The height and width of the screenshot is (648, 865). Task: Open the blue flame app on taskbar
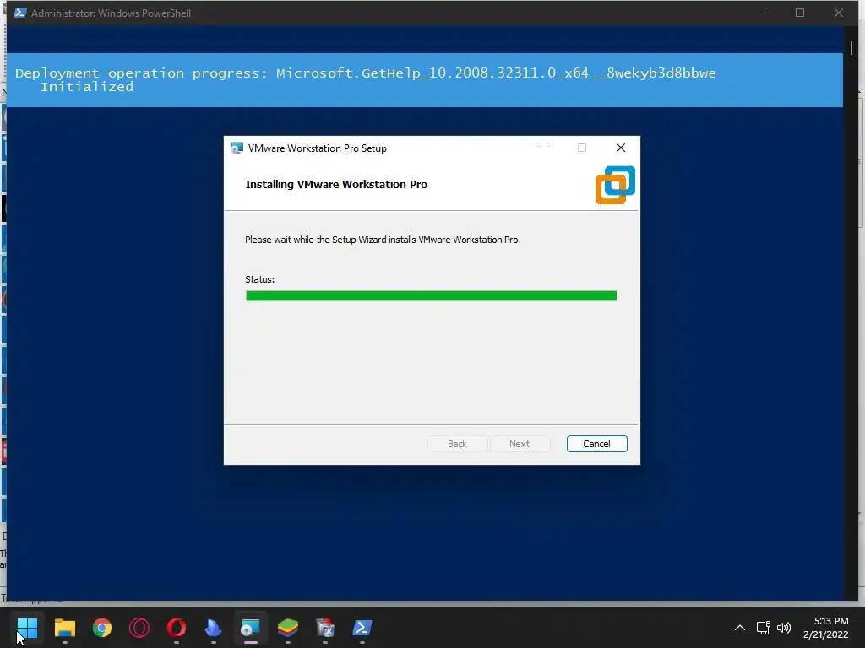point(214,628)
